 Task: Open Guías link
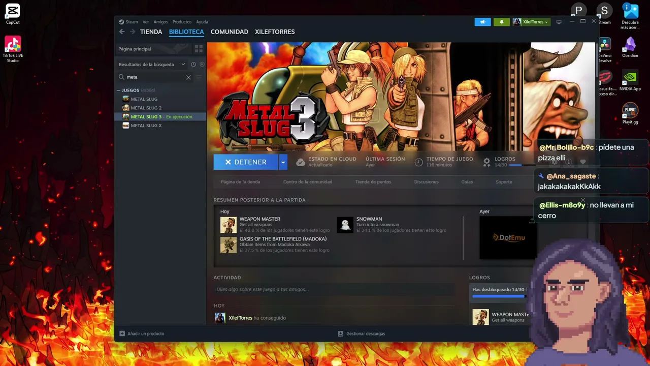pyautogui.click(x=467, y=181)
